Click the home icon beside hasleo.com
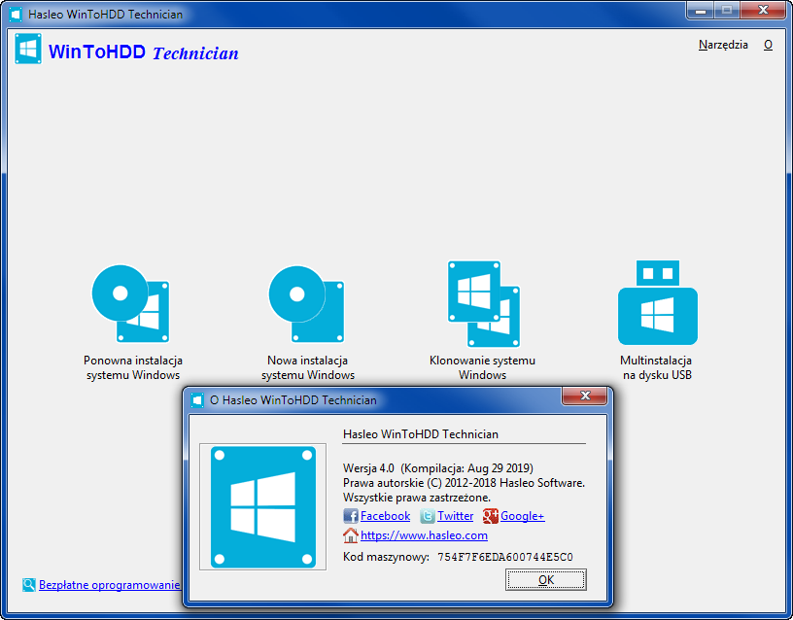Viewport: 793px width, 620px height. click(x=351, y=535)
